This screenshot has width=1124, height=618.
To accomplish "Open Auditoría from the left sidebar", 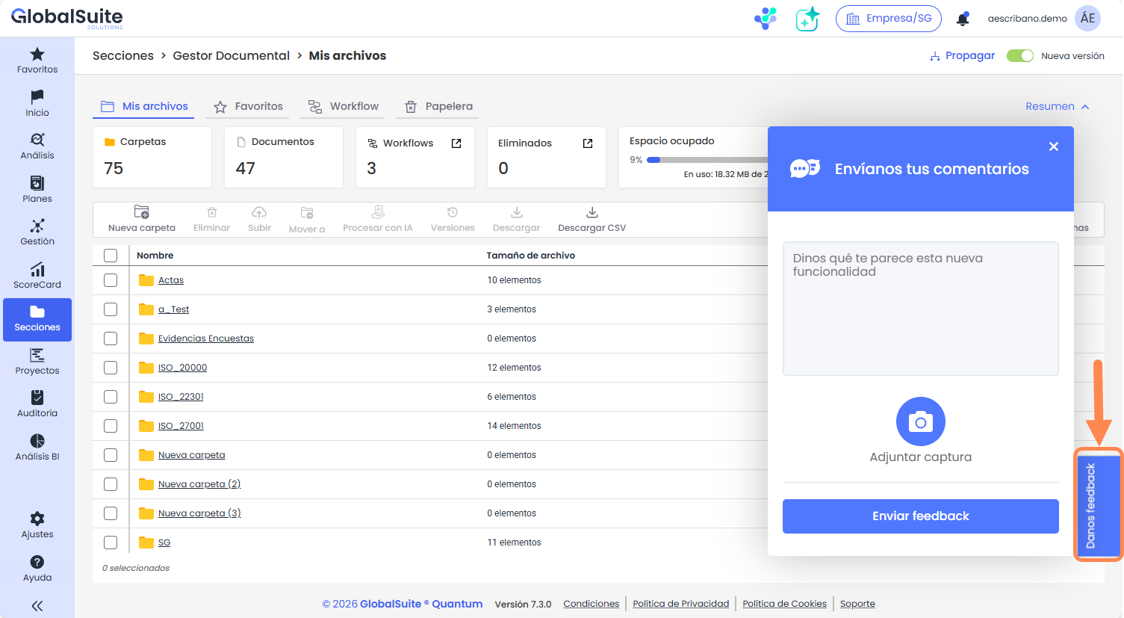I will coord(37,404).
